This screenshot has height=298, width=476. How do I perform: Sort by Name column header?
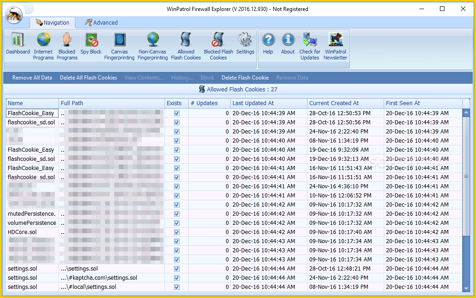(x=32, y=103)
